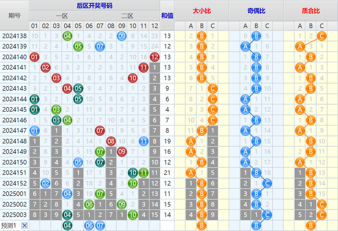Image resolution: width=338 pixels, height=231 pixels.
Task: Click the 奇偶比 header
Action: coord(256,11)
